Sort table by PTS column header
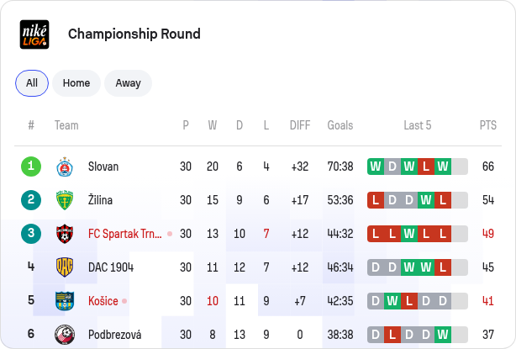Viewport: 516px width, 349px height. [488, 125]
